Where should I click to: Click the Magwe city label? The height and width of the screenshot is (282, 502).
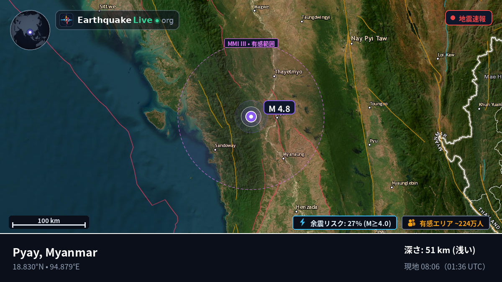coord(261,6)
